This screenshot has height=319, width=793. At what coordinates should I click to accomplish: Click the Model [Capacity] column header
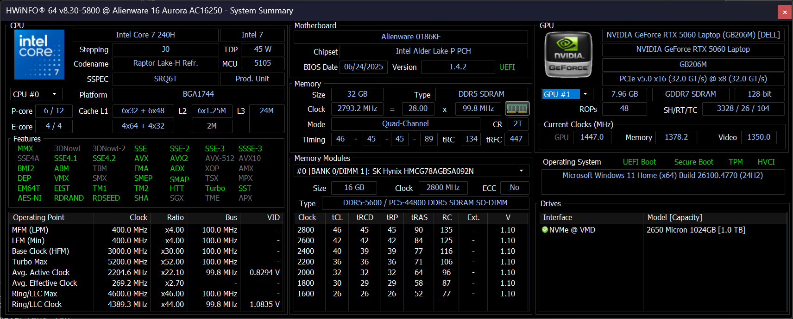[674, 217]
